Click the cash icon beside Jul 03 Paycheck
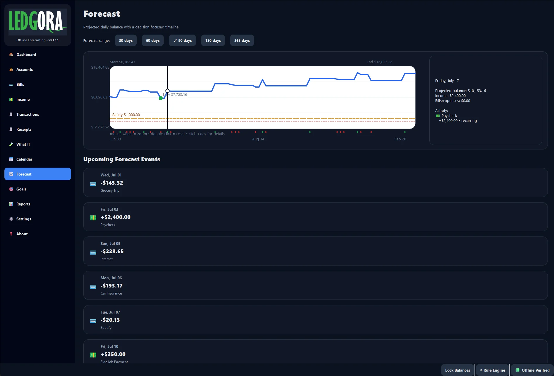Viewport: 554px width, 376px height. pyautogui.click(x=93, y=218)
